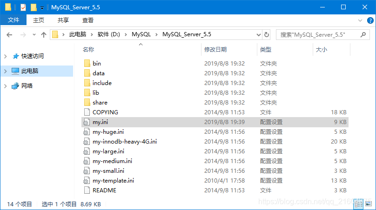Open Explorer help via question mark

pos(370,20)
